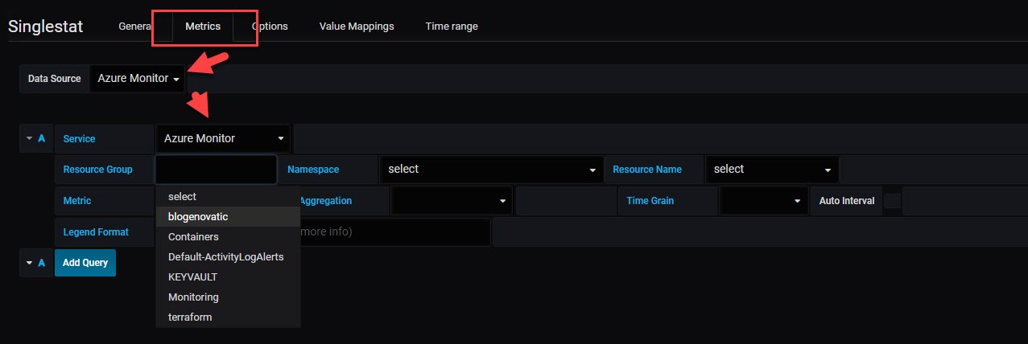Click the Resource Name label
Image resolution: width=1028 pixels, height=344 pixels.
[647, 170]
